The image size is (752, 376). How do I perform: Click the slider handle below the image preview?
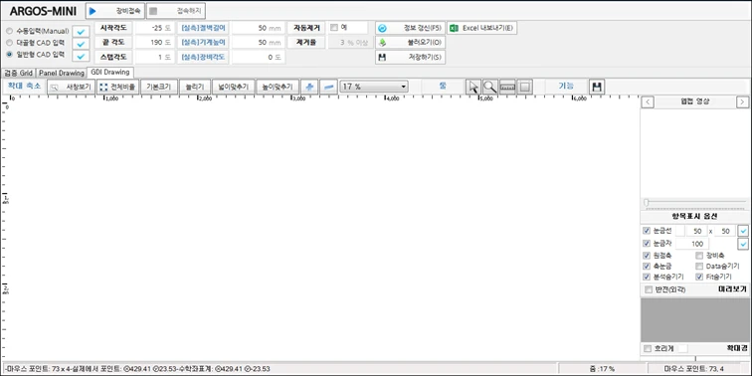(646, 202)
